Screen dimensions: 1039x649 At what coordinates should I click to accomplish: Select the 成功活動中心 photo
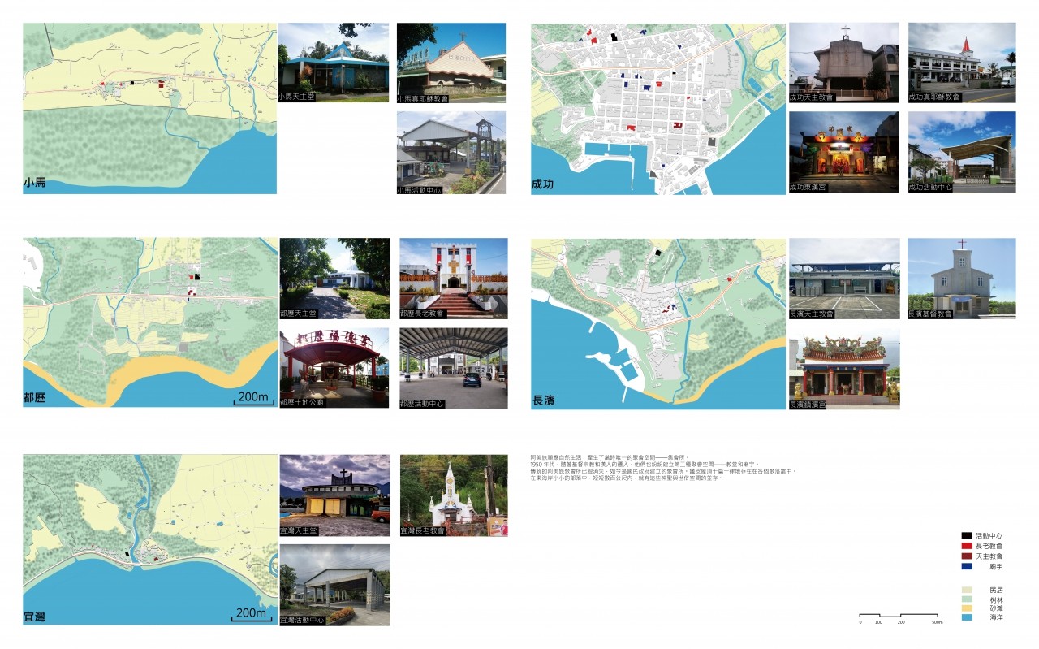tap(961, 152)
